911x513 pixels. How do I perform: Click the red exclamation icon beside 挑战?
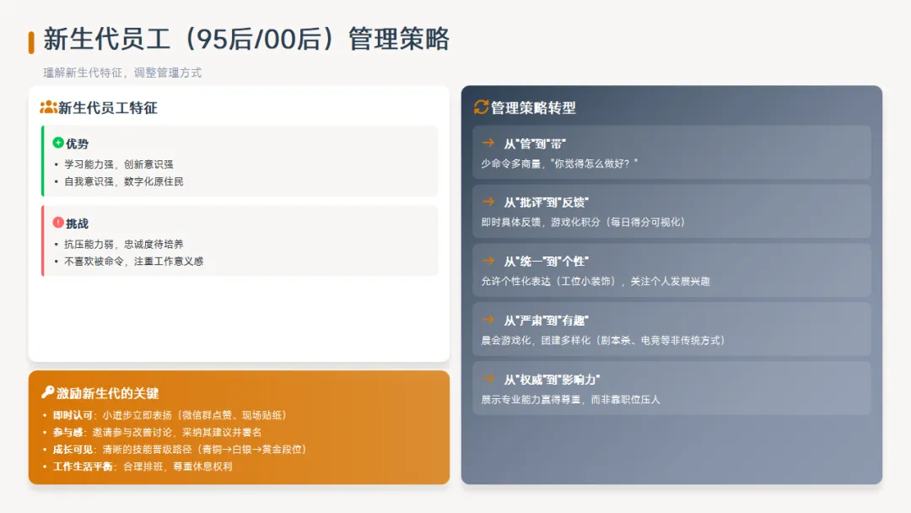58,223
